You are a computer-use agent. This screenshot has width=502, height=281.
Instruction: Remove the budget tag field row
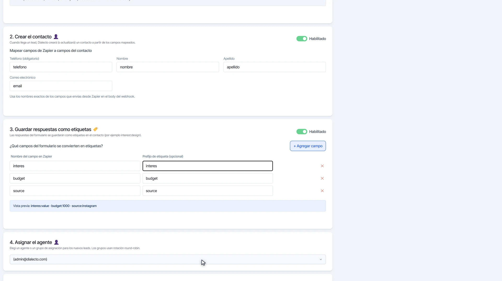[322, 178]
